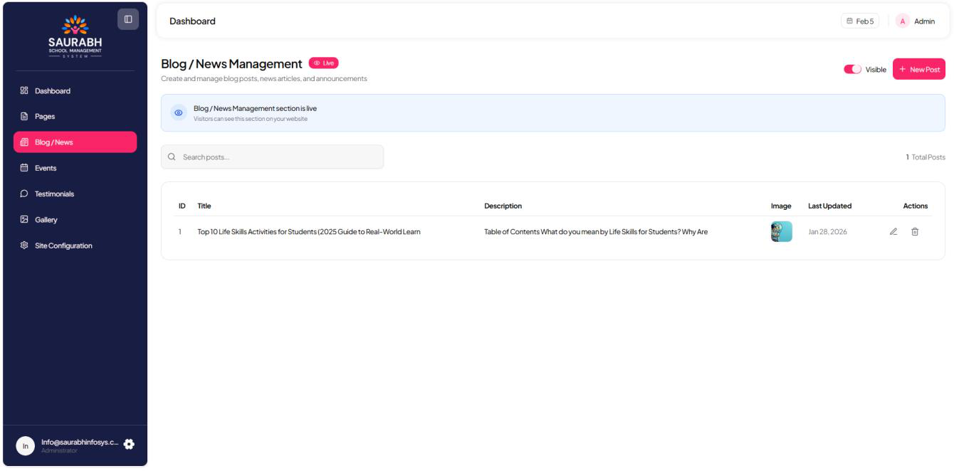Click the New Post button
The height and width of the screenshot is (471, 954).
[x=918, y=69]
